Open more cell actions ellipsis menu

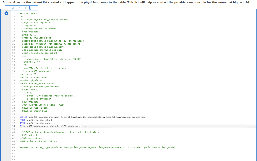35,8
